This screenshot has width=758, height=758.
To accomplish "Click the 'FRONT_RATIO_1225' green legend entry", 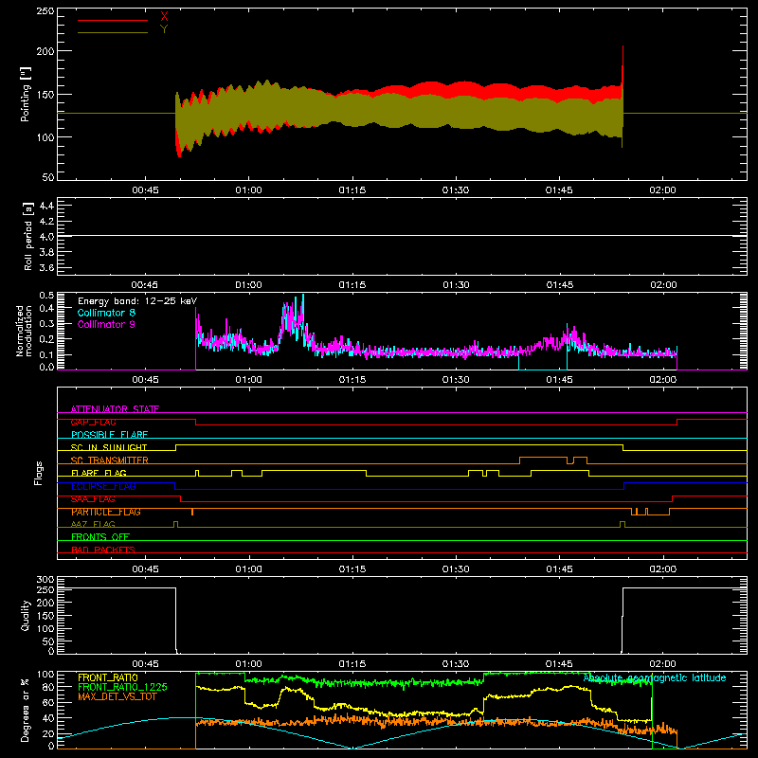I will pyautogui.click(x=123, y=687).
